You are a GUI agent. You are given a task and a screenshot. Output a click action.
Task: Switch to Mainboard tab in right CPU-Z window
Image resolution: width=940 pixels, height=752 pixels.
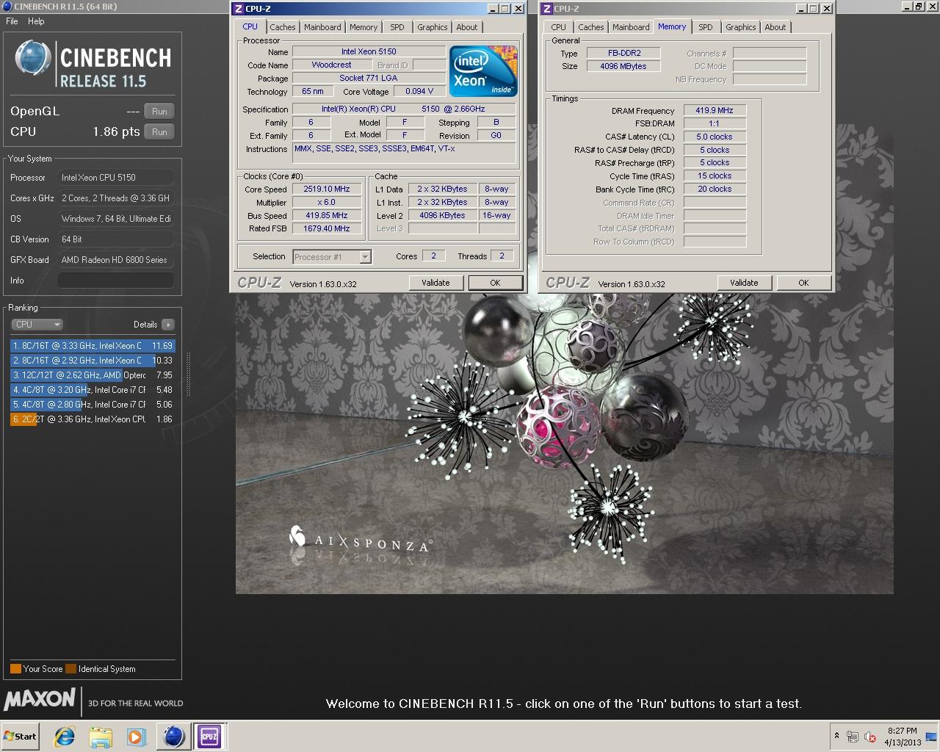click(631, 27)
